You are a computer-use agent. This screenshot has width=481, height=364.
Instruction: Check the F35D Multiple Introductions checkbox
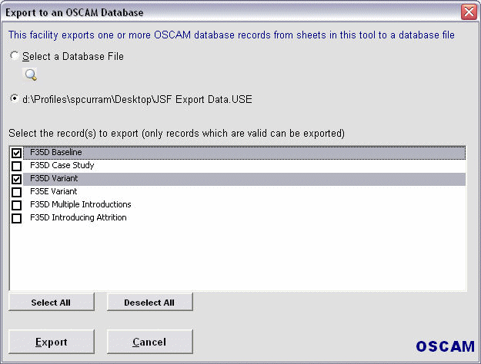(x=17, y=205)
